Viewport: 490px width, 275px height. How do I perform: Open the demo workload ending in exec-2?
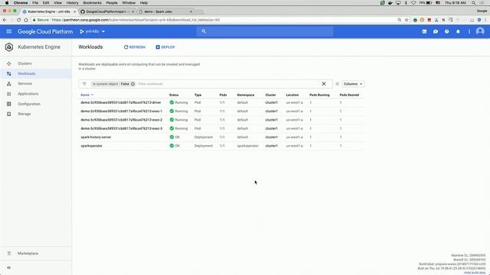122,120
